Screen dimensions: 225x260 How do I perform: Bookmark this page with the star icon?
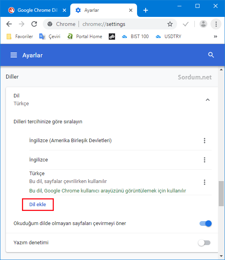[170, 24]
